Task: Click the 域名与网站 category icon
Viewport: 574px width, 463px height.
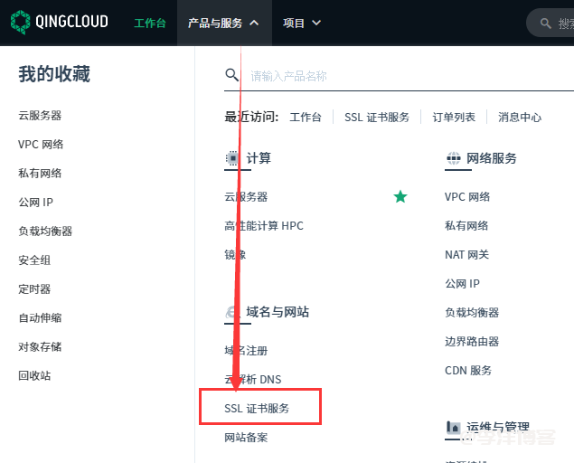Action: 232,312
